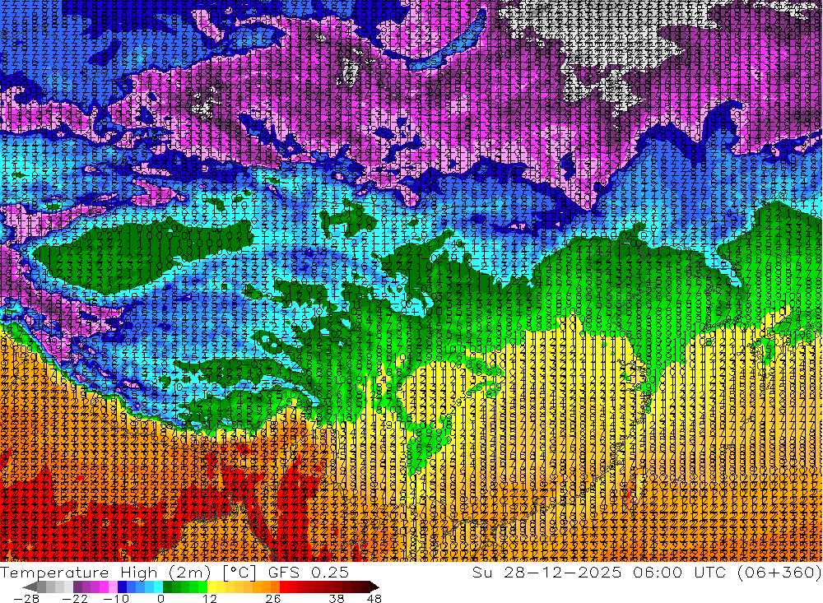Click the 'GFS 0.25' model label
This screenshot has height=603, width=823.
(309, 573)
